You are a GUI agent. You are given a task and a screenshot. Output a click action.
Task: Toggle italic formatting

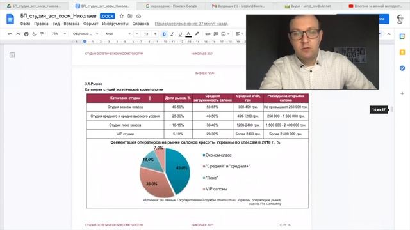172,34
